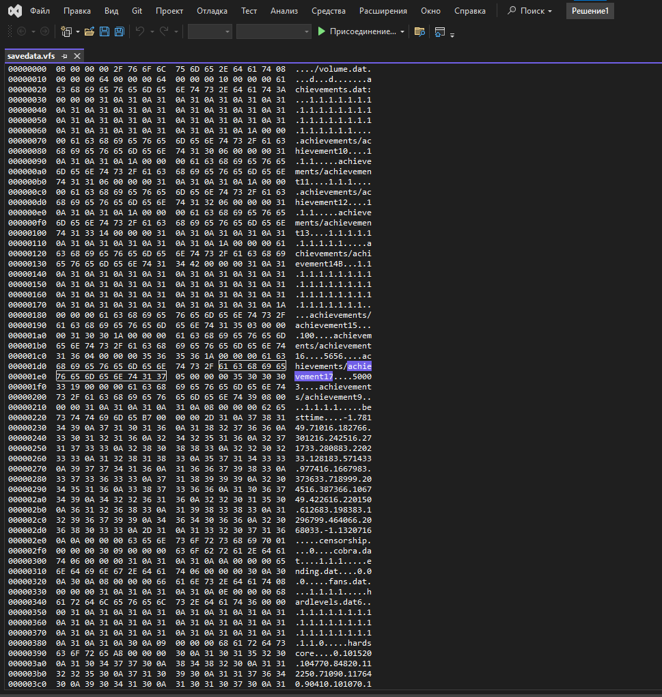
Task: Click the ASCII text "evement14B...1.1"
Action: point(333,264)
